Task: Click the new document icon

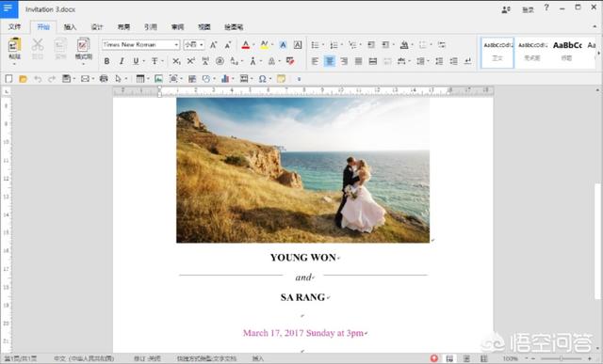Action: pyautogui.click(x=8, y=79)
